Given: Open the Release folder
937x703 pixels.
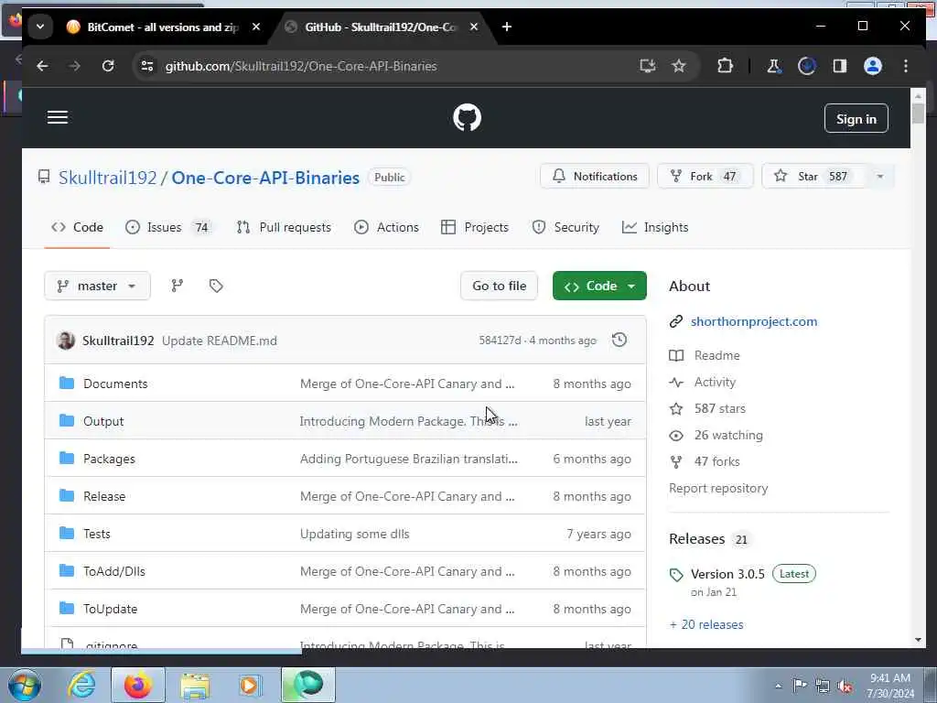Looking at the screenshot, I should pos(104,497).
